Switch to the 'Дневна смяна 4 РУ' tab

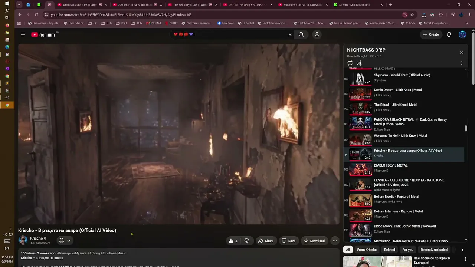point(80,5)
